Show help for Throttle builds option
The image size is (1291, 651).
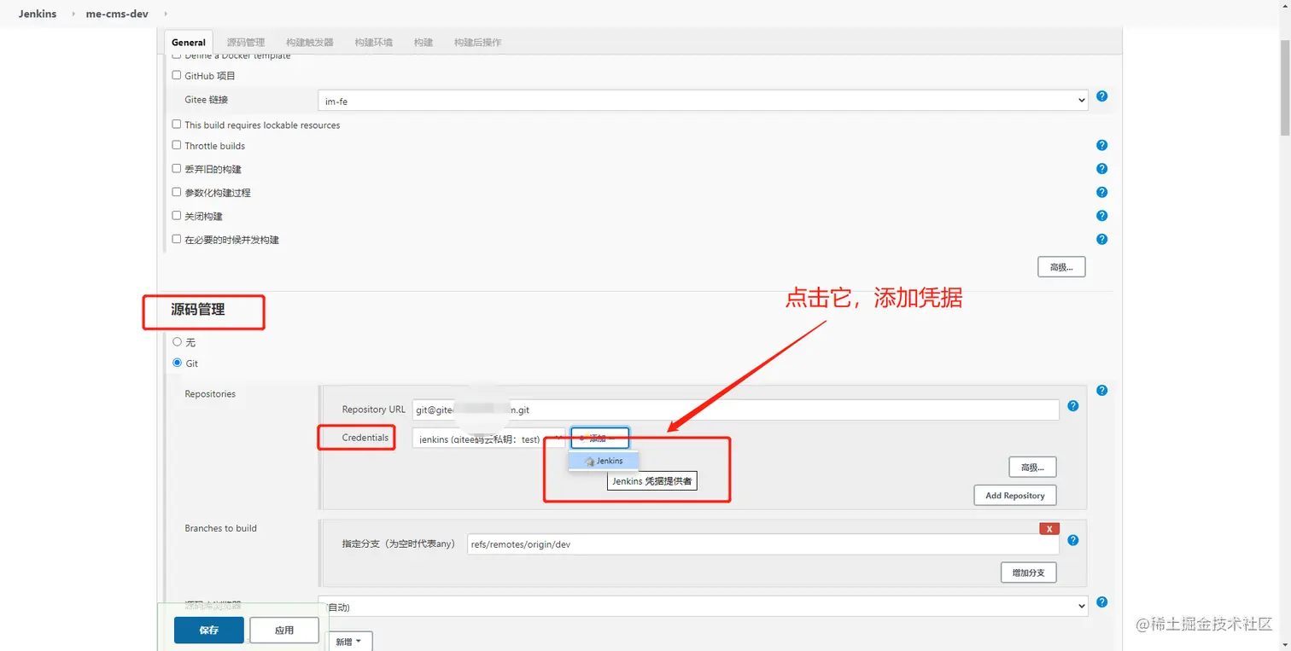pos(1101,145)
